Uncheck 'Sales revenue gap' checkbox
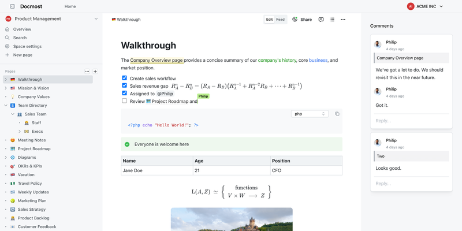Image resolution: width=462 pixels, height=231 pixels. [124, 85]
